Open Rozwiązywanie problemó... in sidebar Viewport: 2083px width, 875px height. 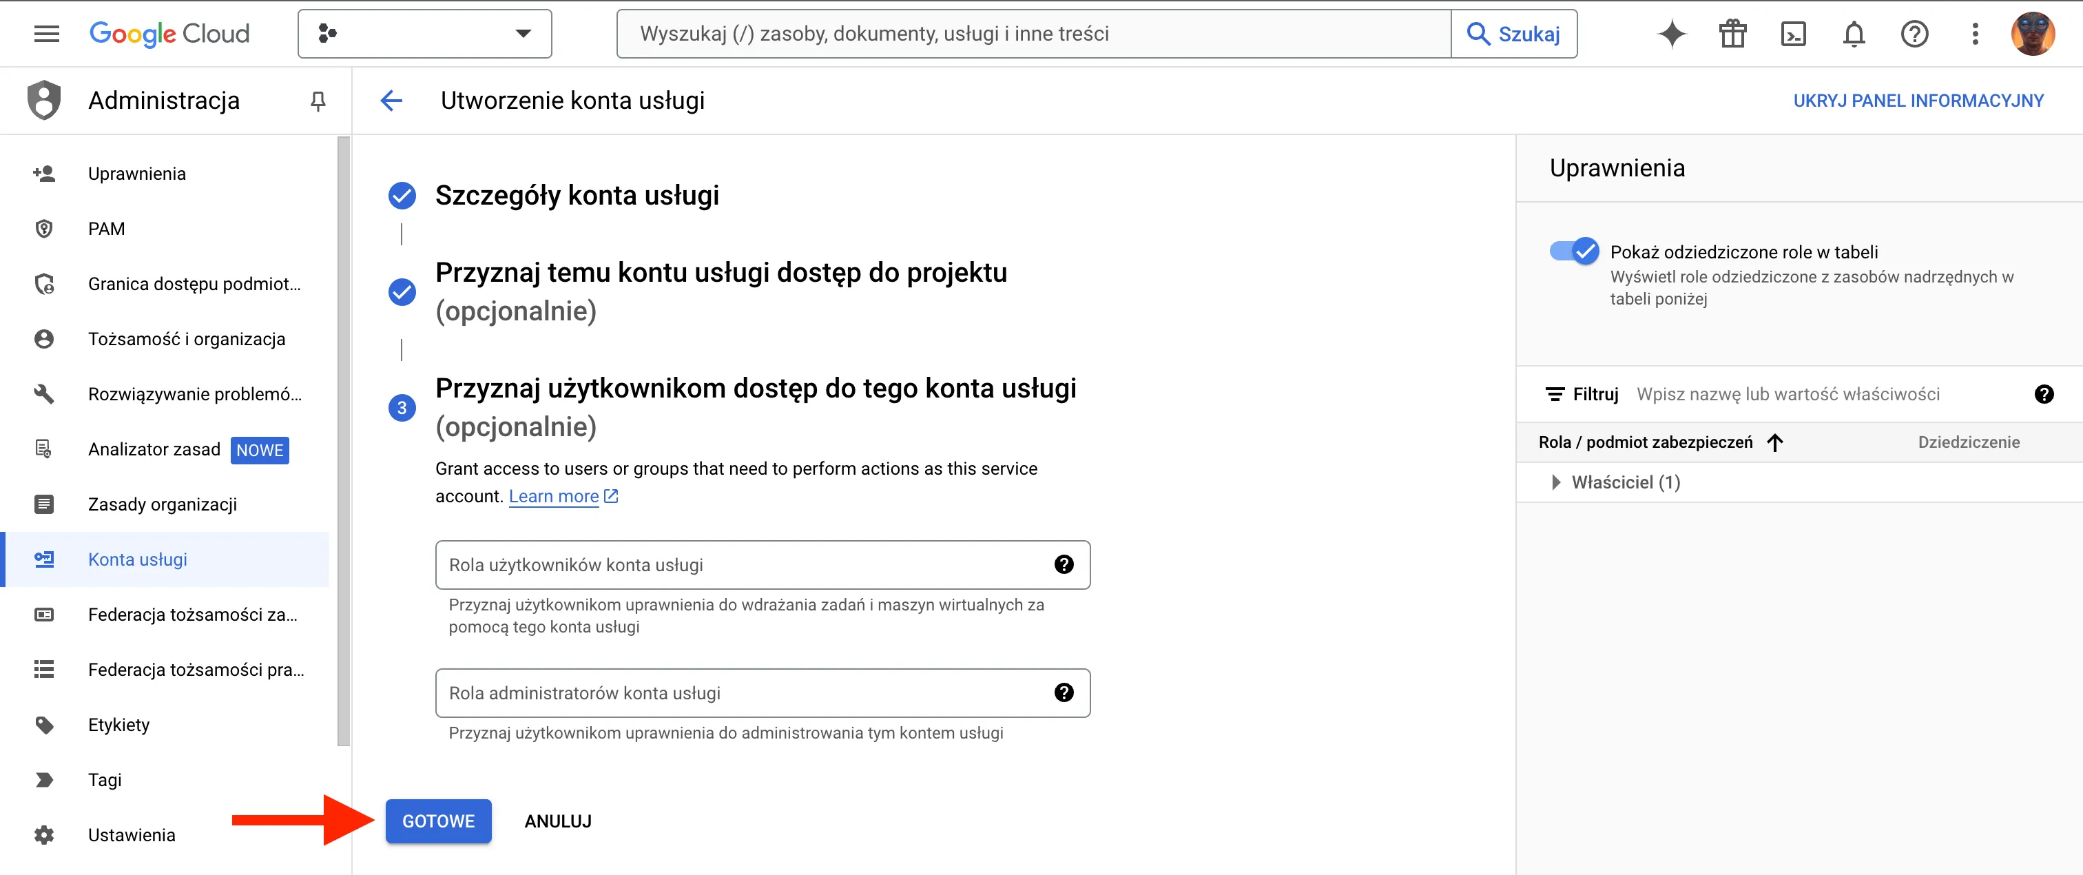point(165,394)
